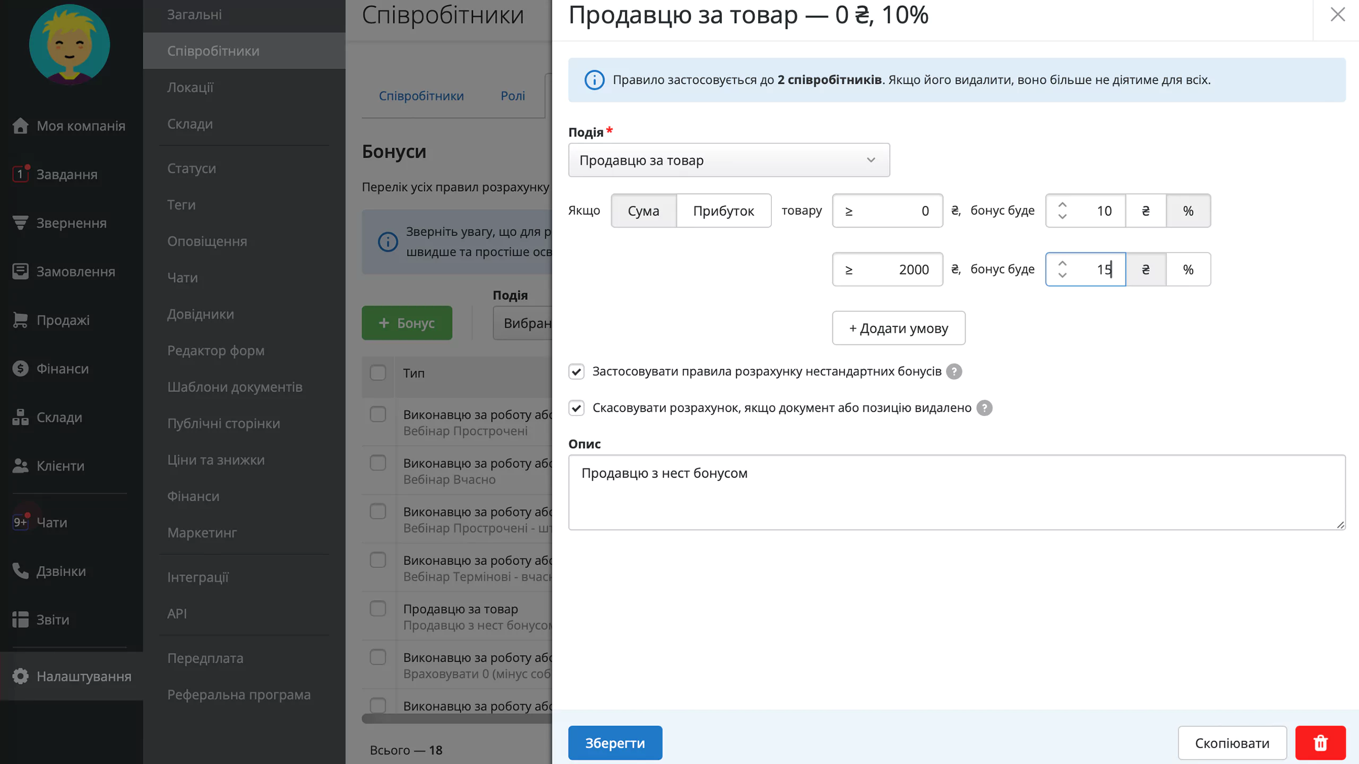Open Клієнти people icon
The width and height of the screenshot is (1359, 764).
20,465
